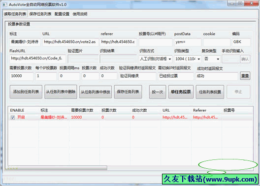Click the FlashURL input field
The height and width of the screenshot is (186, 260).
coord(37,59)
